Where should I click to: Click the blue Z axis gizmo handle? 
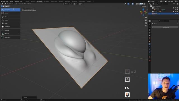(143, 9)
